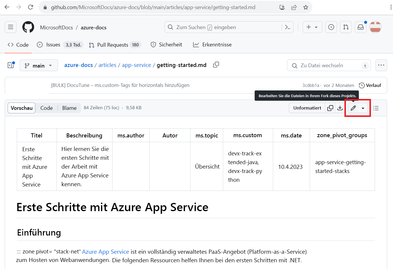Screen dimensions: 393x269
Task: Bookmark this page with the star icon
Action: click(306, 7)
